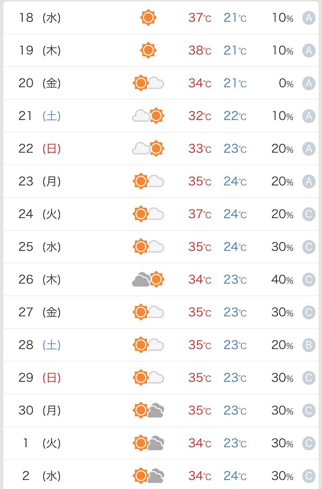Tap the 38℃ high temperature on the 19th

pos(200,51)
